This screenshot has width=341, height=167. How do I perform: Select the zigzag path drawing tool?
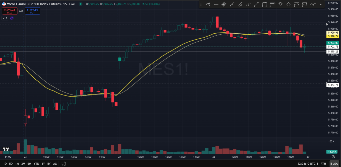[x=313, y=4]
